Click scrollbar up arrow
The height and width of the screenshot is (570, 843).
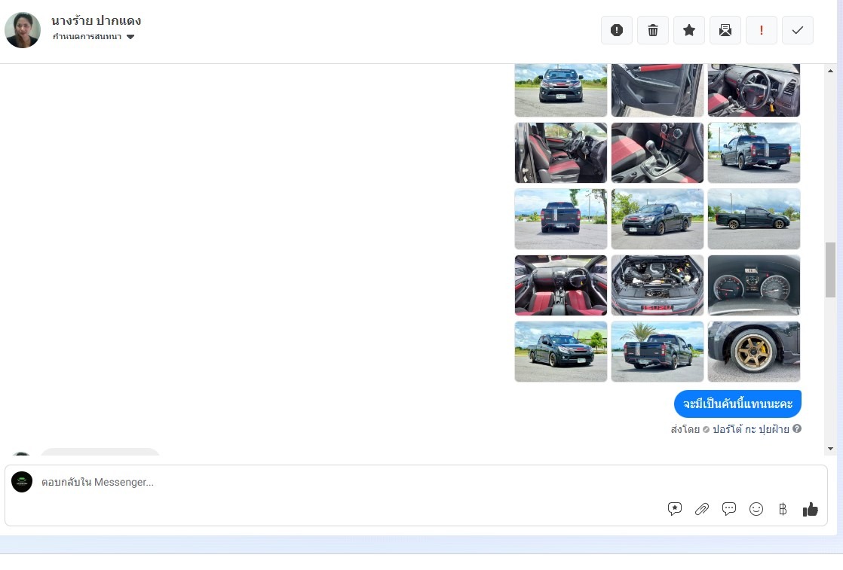830,71
